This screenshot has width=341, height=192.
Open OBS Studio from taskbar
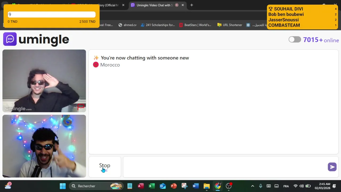[x=229, y=186]
